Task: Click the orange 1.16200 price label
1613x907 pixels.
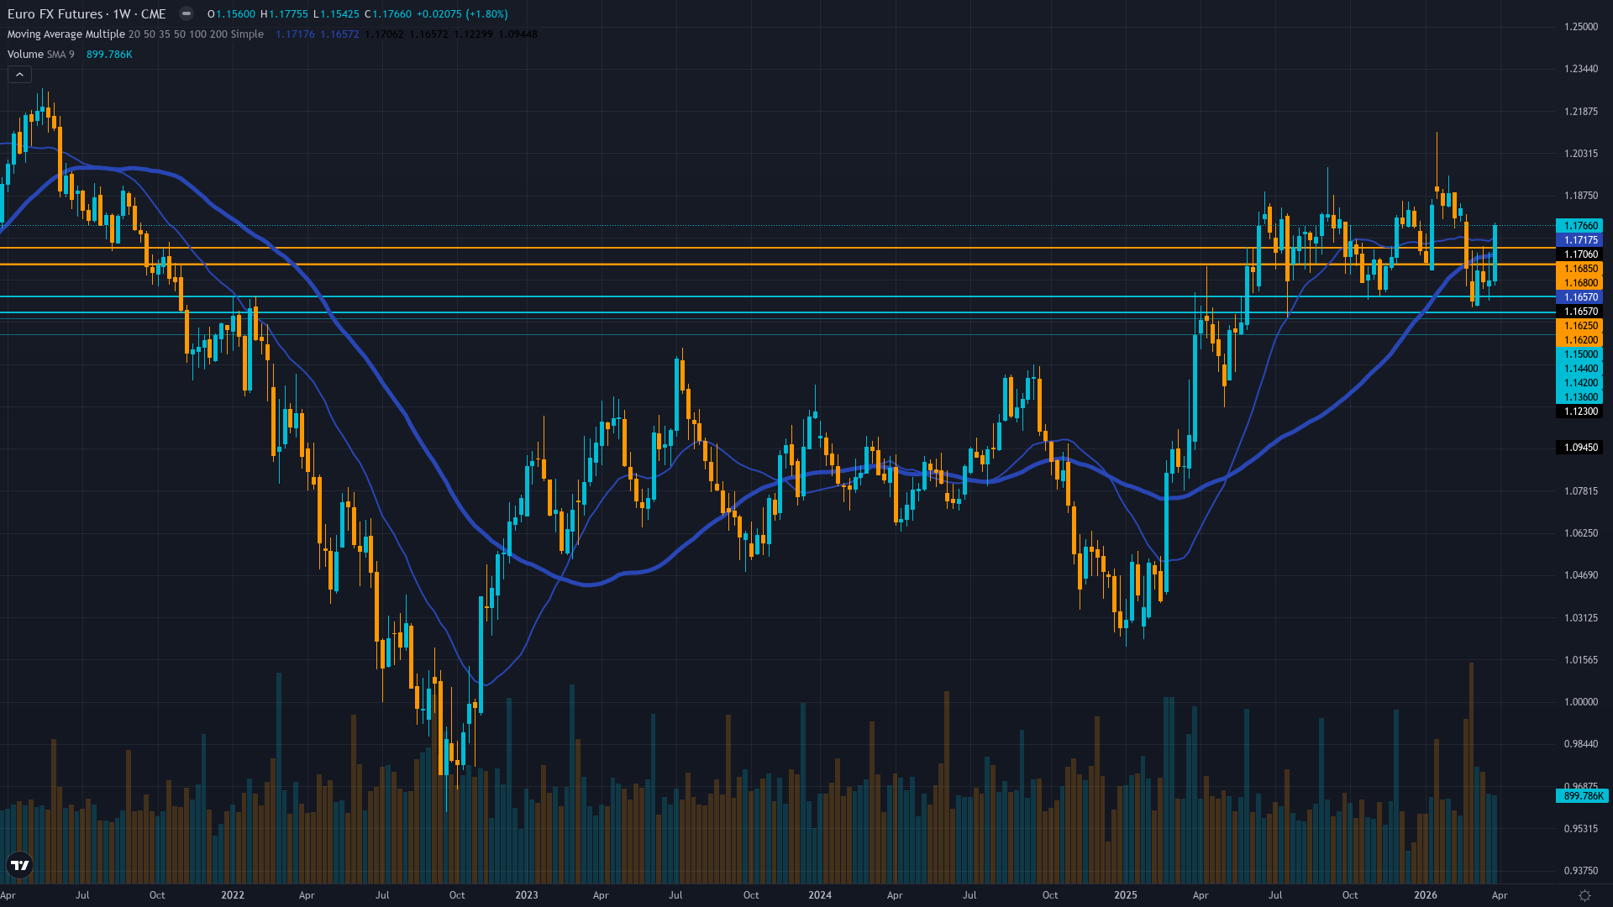Action: tap(1579, 340)
